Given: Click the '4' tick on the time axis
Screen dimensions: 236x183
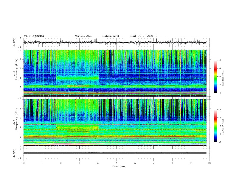Looking at the screenshot, I should point(98,163).
